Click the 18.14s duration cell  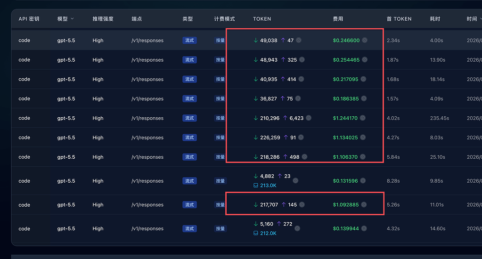pyautogui.click(x=437, y=79)
